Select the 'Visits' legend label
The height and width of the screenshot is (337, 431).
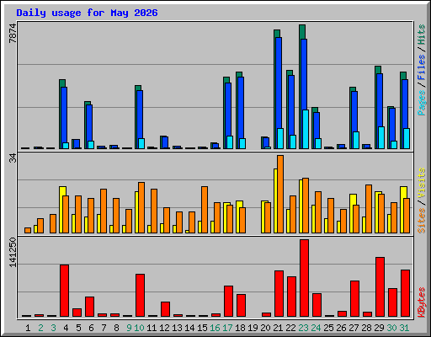coord(421,184)
